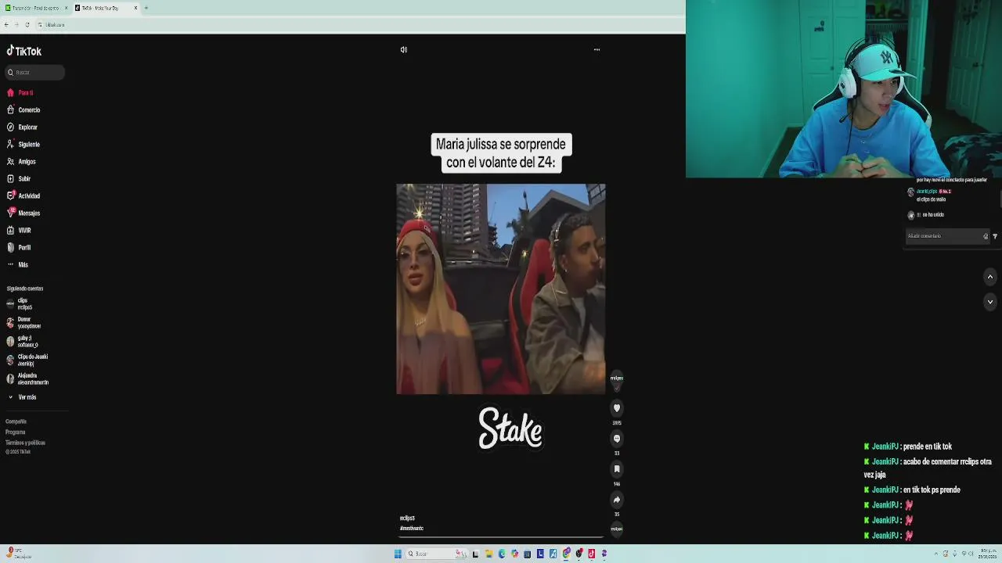The width and height of the screenshot is (1002, 563).
Task: Open Task View on the taskbar
Action: [x=475, y=554]
